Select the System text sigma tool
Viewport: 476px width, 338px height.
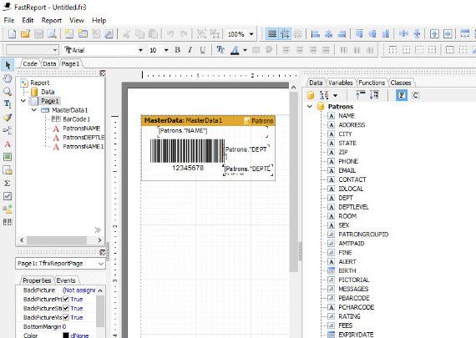point(8,183)
